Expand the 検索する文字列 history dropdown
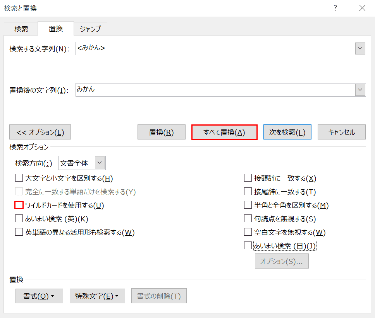The height and width of the screenshot is (318, 375). (x=360, y=48)
